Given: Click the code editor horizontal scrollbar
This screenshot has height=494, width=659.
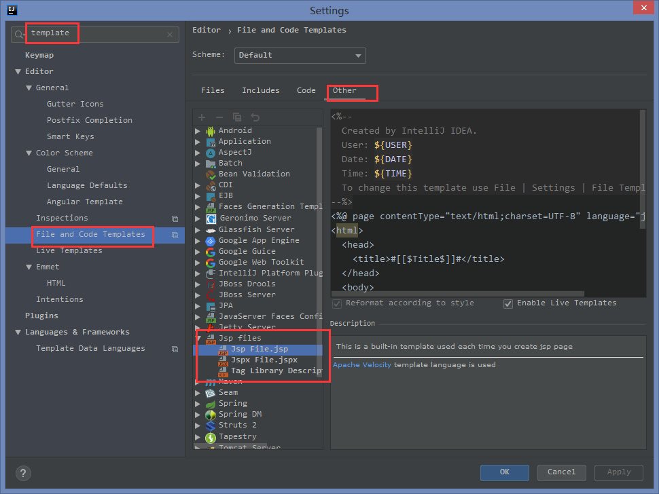Looking at the screenshot, I should pyautogui.click(x=458, y=293).
